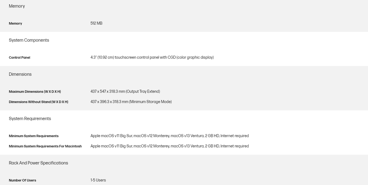The height and width of the screenshot is (185, 368).
Task: Click the System Requirements section heading
Action: (x=30, y=119)
